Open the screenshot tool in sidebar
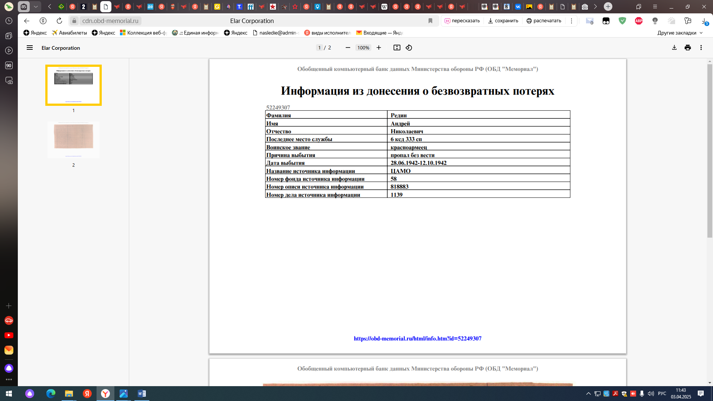 [9, 80]
